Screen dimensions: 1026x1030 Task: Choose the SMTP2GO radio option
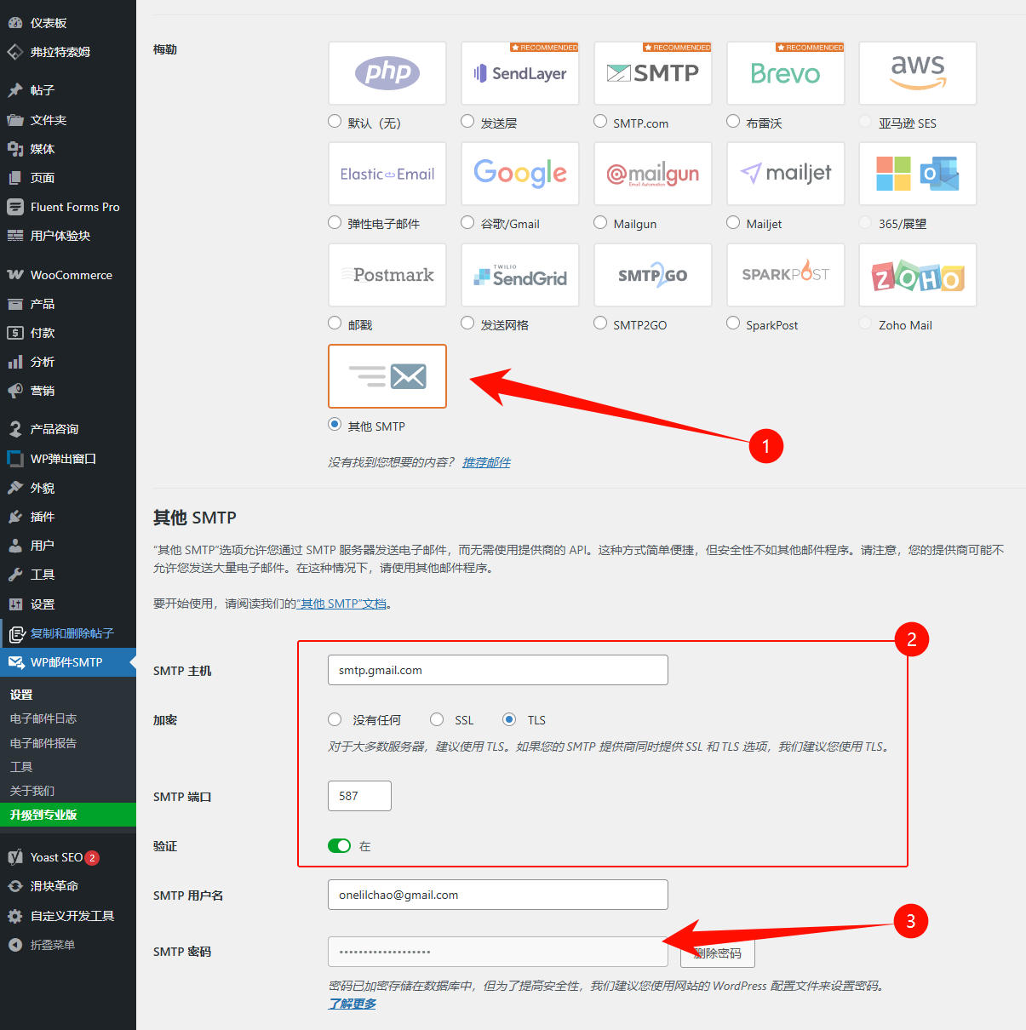click(600, 323)
